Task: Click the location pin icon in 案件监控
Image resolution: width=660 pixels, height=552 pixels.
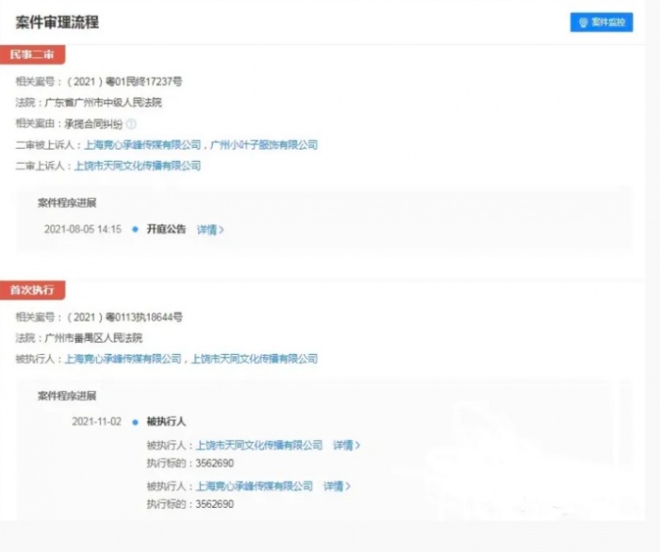Action: coord(583,22)
